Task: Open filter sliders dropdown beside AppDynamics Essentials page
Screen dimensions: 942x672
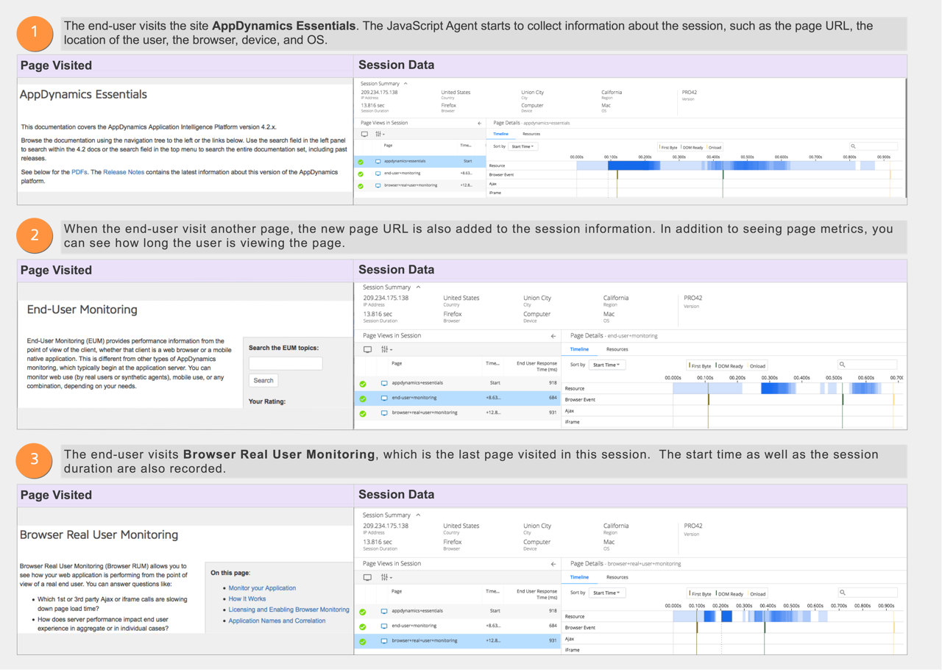Action: (380, 135)
